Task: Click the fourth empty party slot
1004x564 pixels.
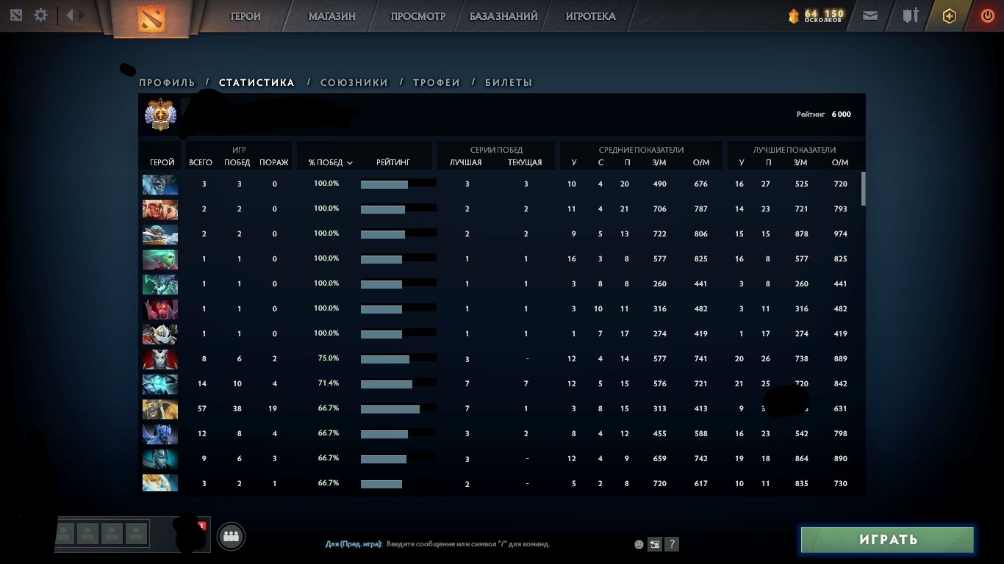Action: click(x=135, y=533)
